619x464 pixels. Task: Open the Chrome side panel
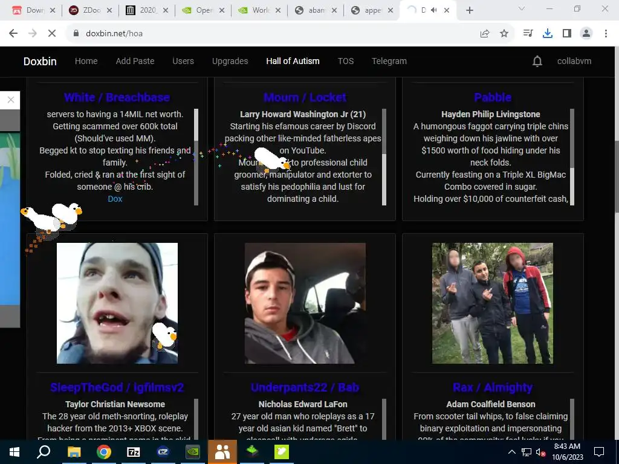pos(567,34)
